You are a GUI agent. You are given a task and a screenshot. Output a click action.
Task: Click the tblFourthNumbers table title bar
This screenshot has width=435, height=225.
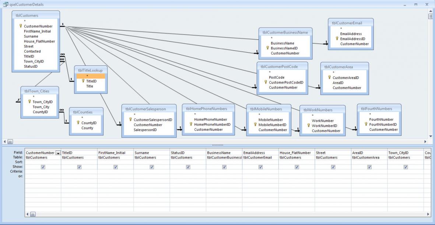(x=379, y=108)
